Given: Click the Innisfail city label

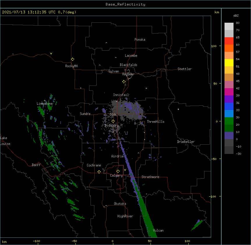Looking at the screenshot, I should click(x=121, y=95).
